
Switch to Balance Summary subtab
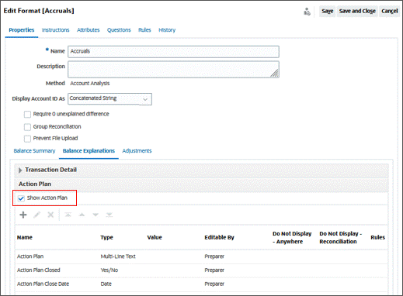pos(34,151)
